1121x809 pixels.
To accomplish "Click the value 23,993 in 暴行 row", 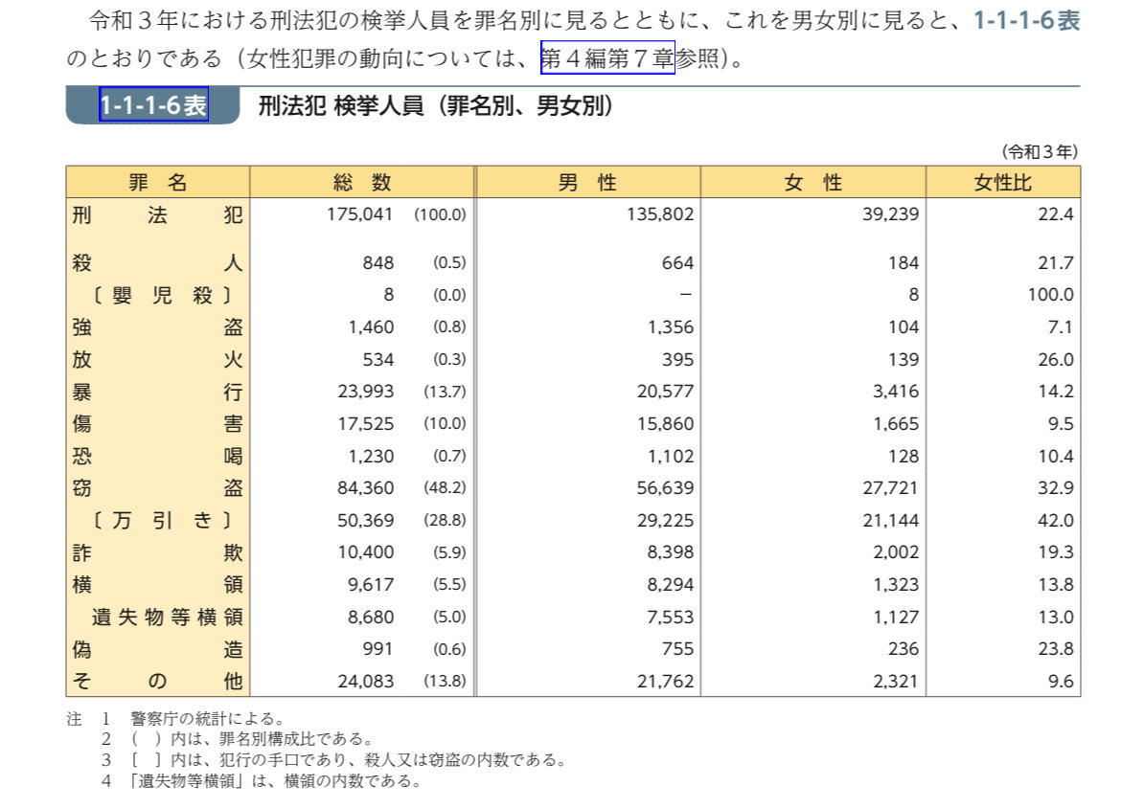I will [x=365, y=392].
